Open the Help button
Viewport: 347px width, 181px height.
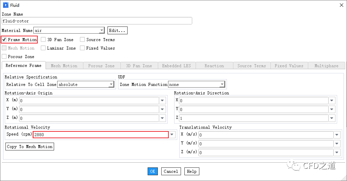[192, 171]
